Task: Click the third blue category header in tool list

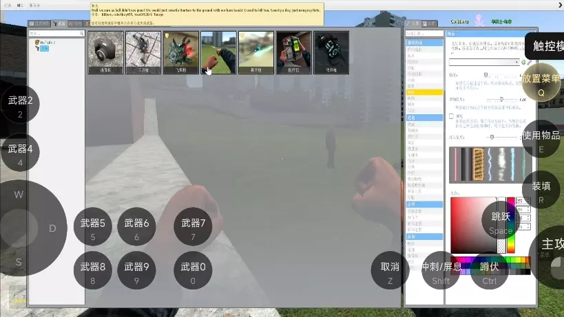Action: pyautogui.click(x=424, y=204)
